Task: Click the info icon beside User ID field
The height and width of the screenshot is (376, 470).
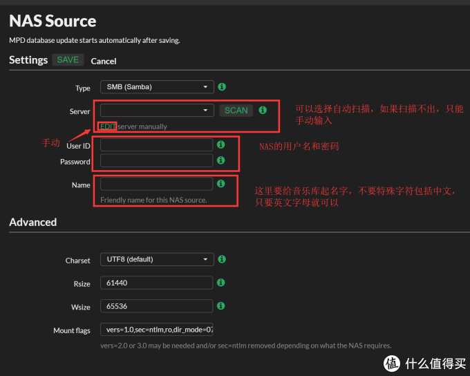Action: pos(221,145)
